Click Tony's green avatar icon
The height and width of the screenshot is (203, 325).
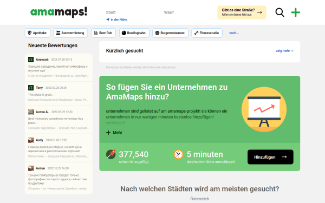coord(31,88)
